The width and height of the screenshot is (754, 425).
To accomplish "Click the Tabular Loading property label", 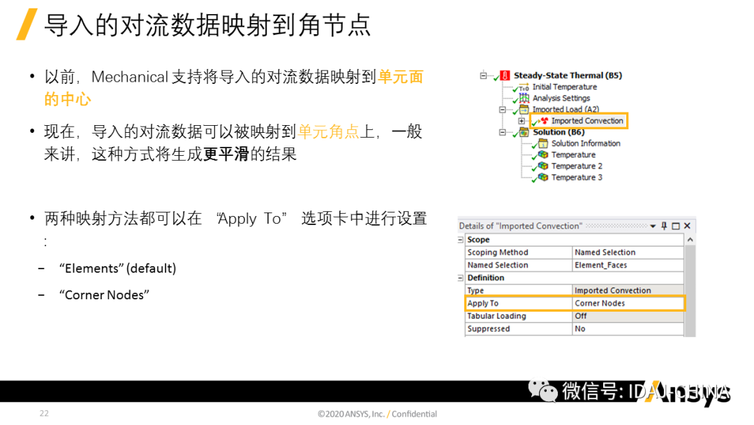I will click(x=497, y=316).
